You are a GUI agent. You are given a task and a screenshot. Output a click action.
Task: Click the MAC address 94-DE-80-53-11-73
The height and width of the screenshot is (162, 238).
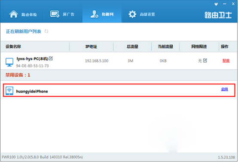[x=33, y=66]
